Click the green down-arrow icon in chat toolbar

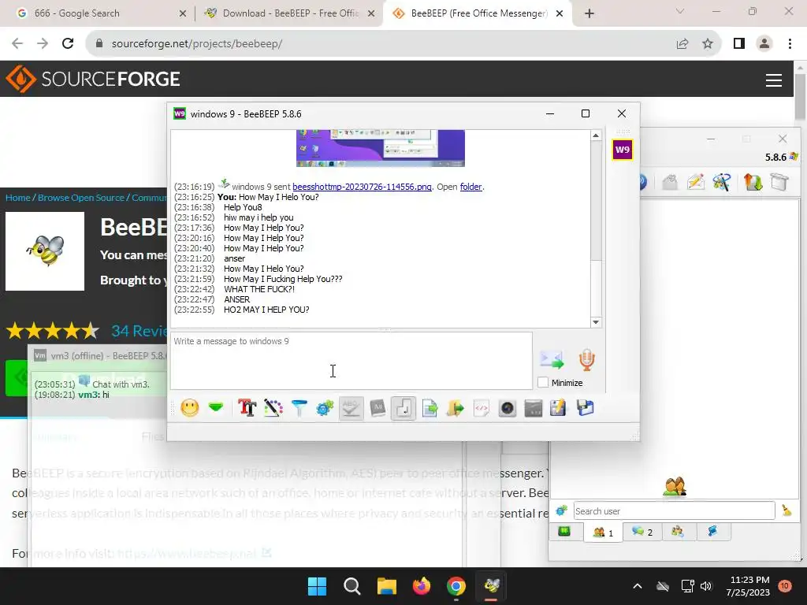tap(216, 408)
